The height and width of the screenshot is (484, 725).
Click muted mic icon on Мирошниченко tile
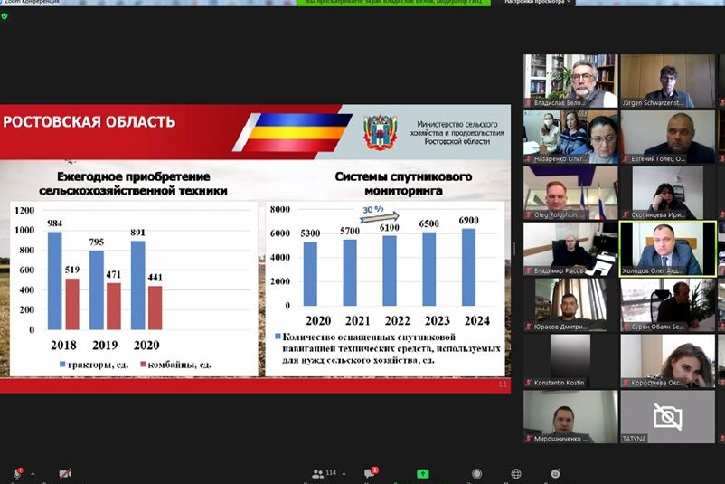(529, 439)
